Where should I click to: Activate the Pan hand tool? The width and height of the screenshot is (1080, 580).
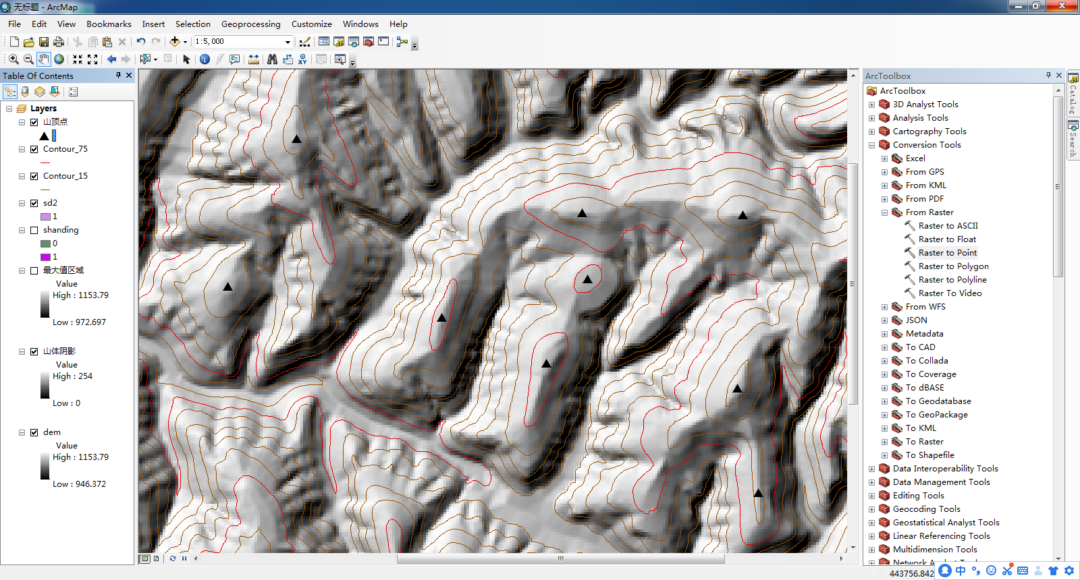(44, 59)
